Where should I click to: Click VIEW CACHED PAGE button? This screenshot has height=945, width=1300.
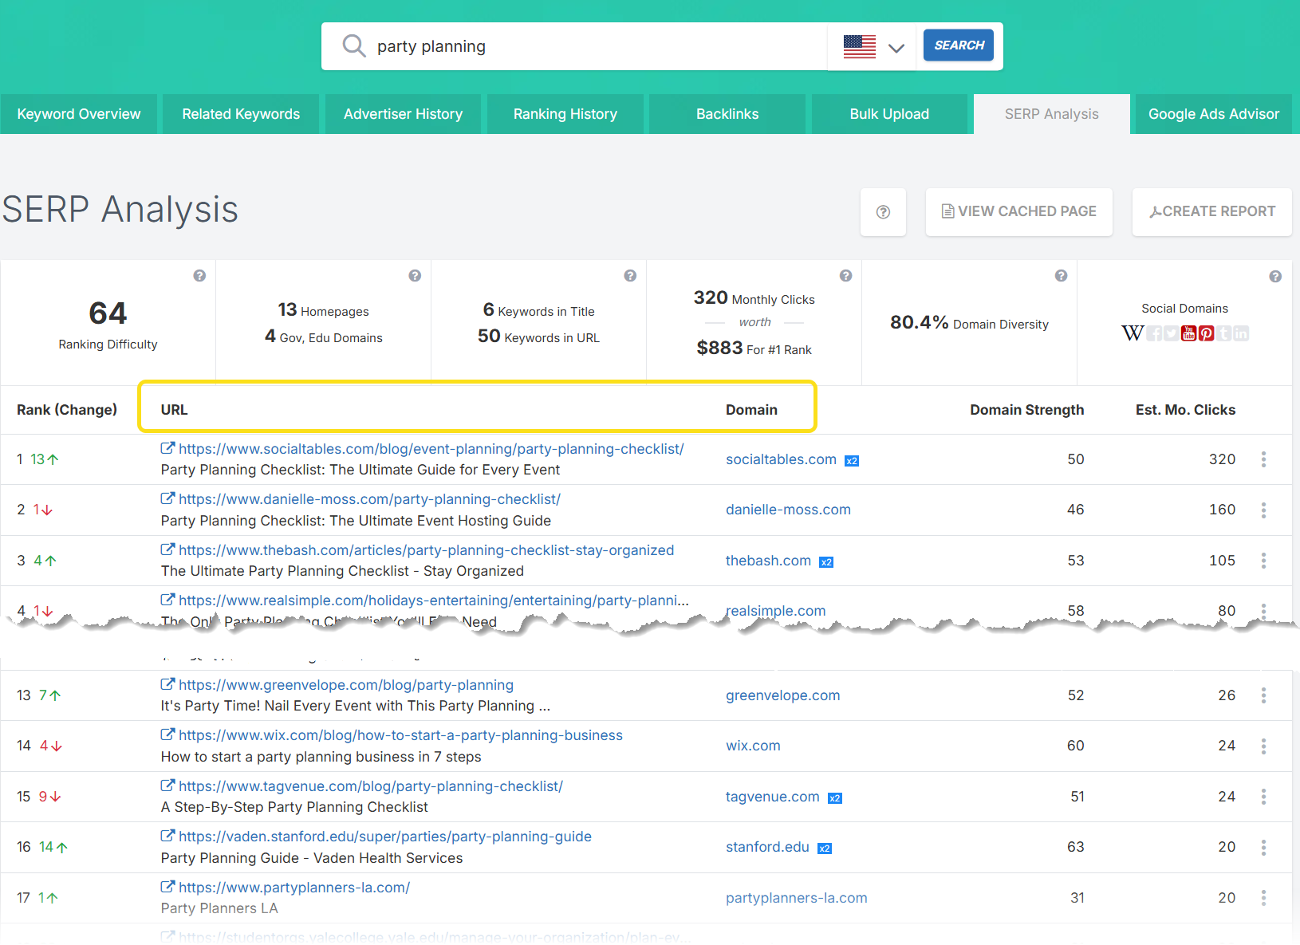click(x=1018, y=212)
